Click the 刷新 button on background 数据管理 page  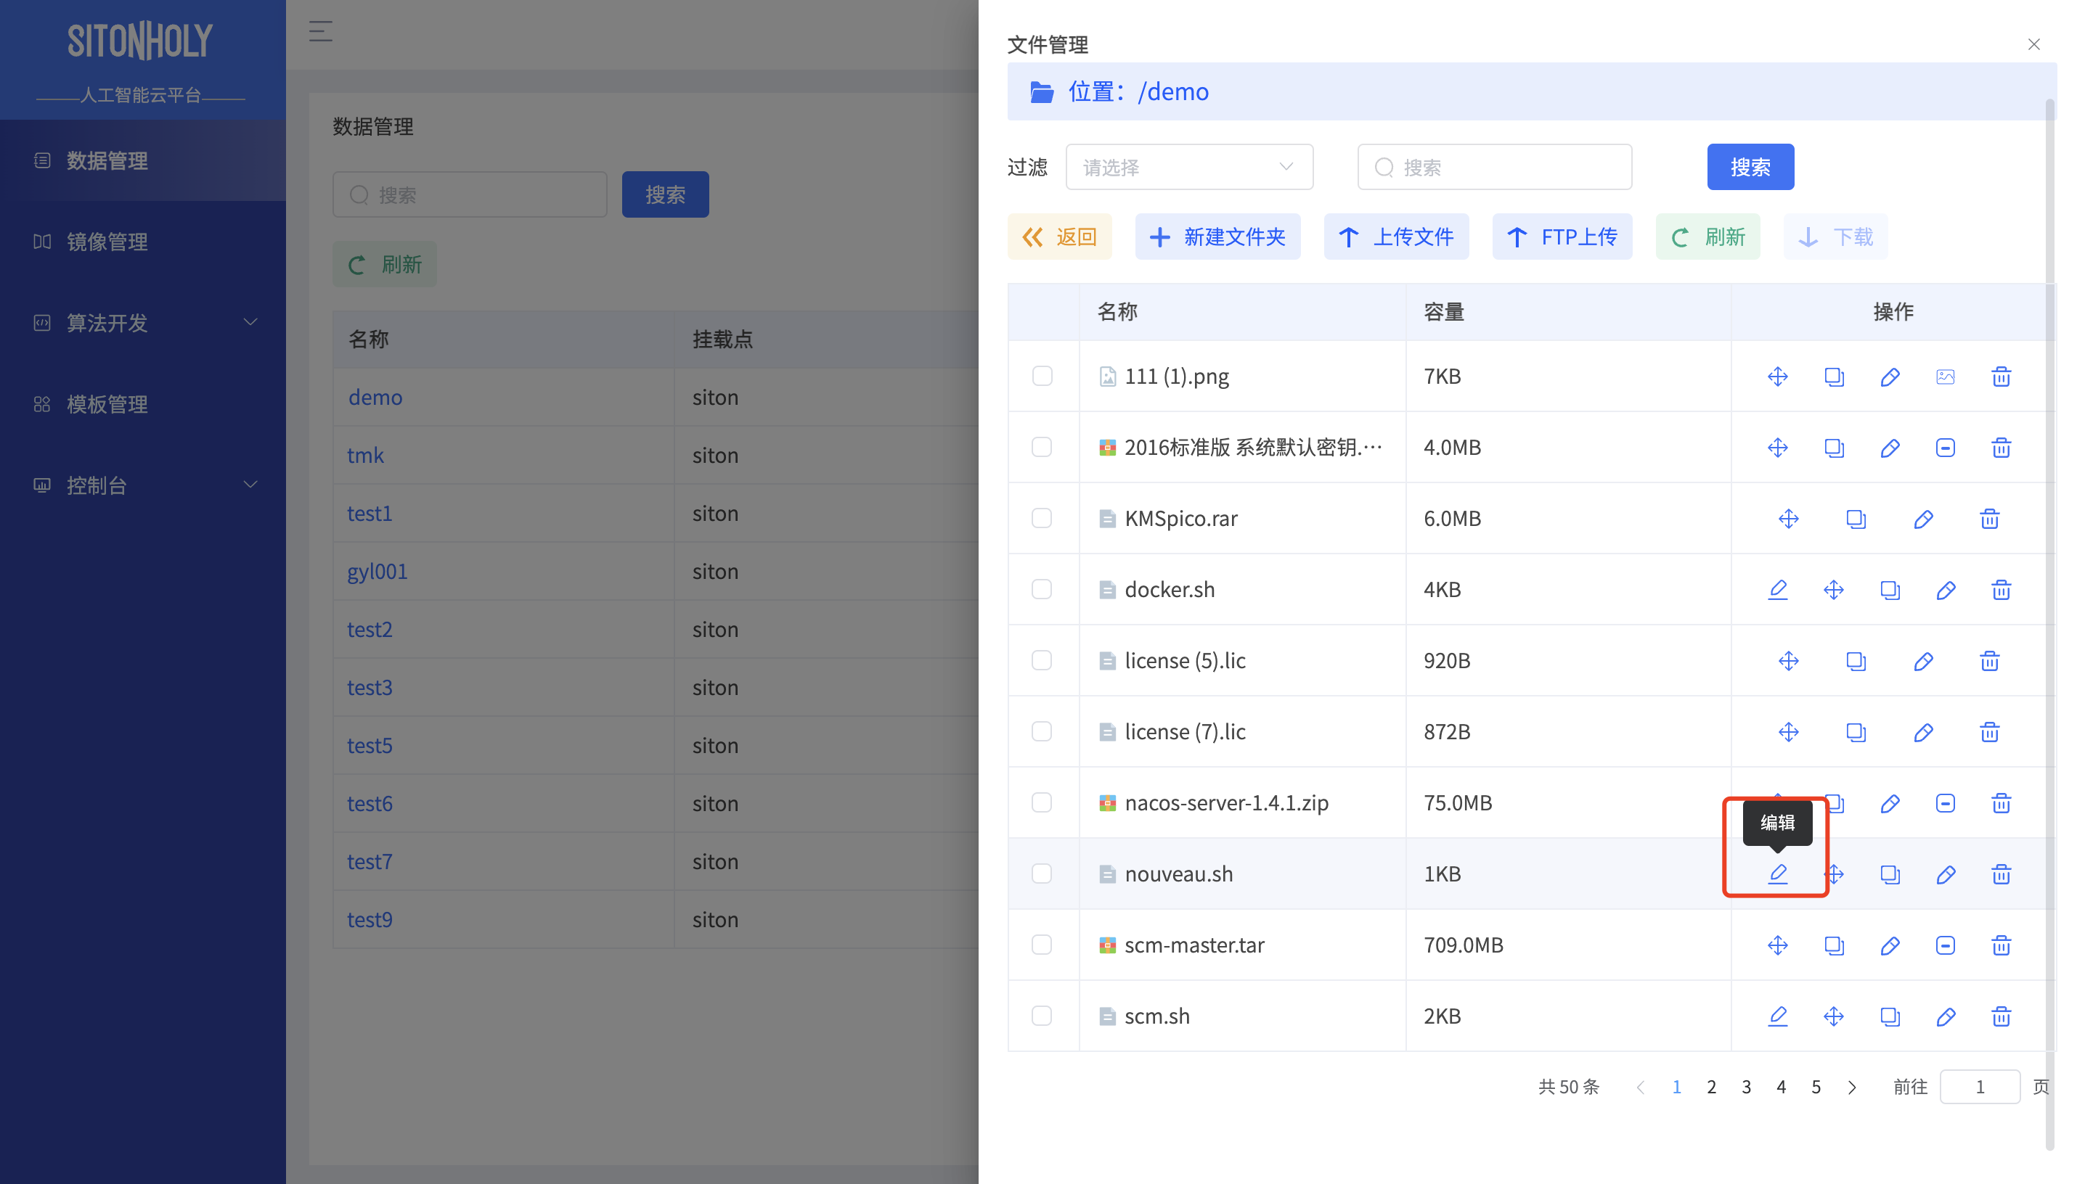pyautogui.click(x=385, y=264)
